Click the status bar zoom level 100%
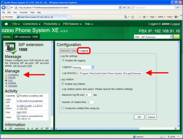The height and width of the screenshot is (139, 183). (173, 137)
